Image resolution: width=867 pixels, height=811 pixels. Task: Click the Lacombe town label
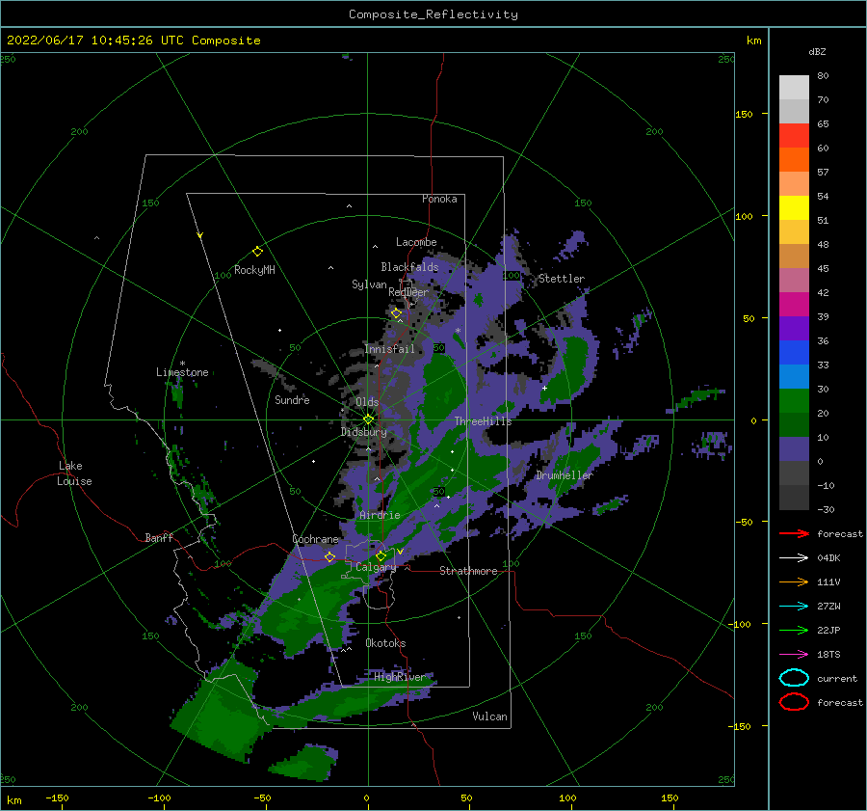tap(416, 242)
